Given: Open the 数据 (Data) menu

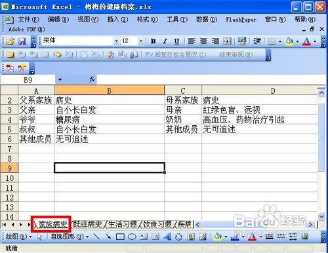Looking at the screenshot, I should (207, 20).
